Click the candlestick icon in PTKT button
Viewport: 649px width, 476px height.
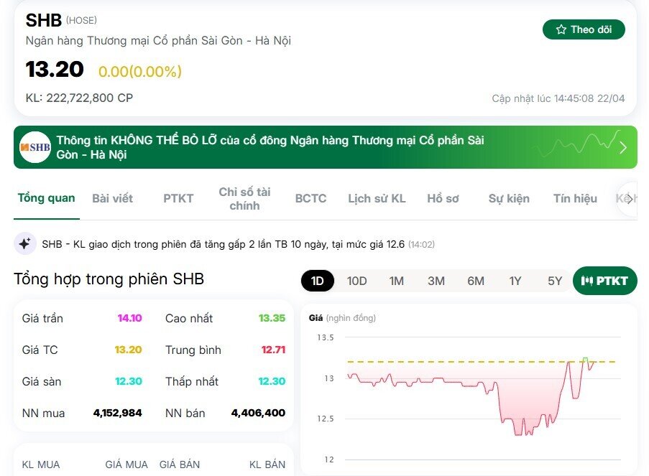click(587, 281)
